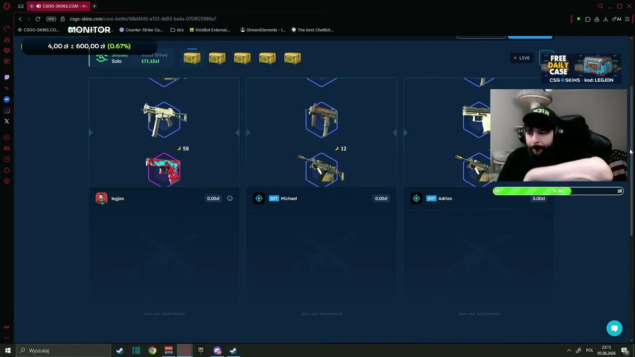Open Voicemeeter from the taskbar
The width and height of the screenshot is (635, 357).
coord(169,351)
